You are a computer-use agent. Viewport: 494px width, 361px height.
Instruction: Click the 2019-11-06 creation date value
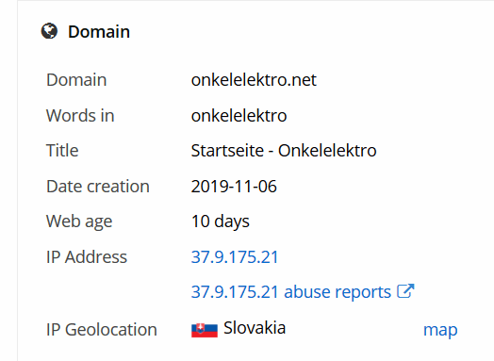234,187
